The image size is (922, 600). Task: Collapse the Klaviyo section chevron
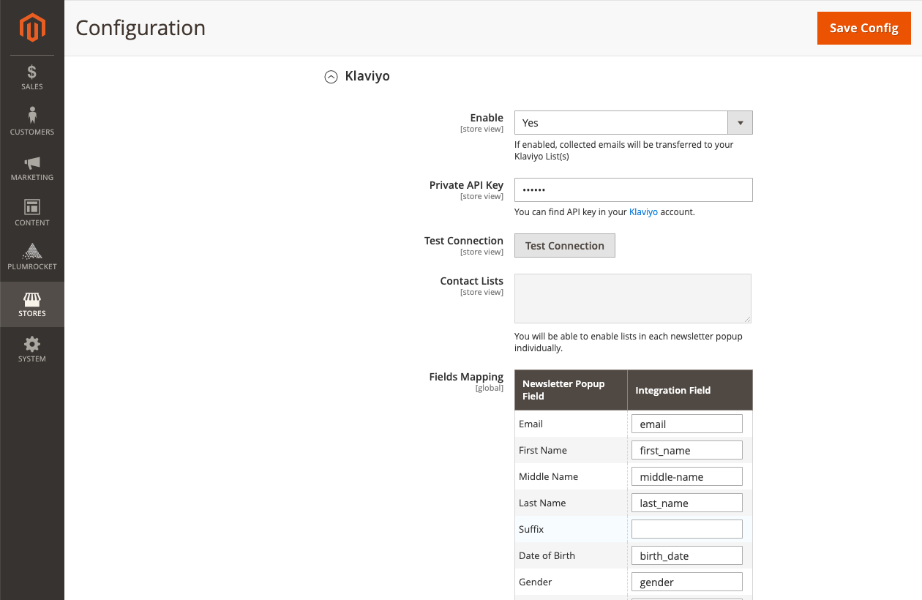click(x=330, y=76)
